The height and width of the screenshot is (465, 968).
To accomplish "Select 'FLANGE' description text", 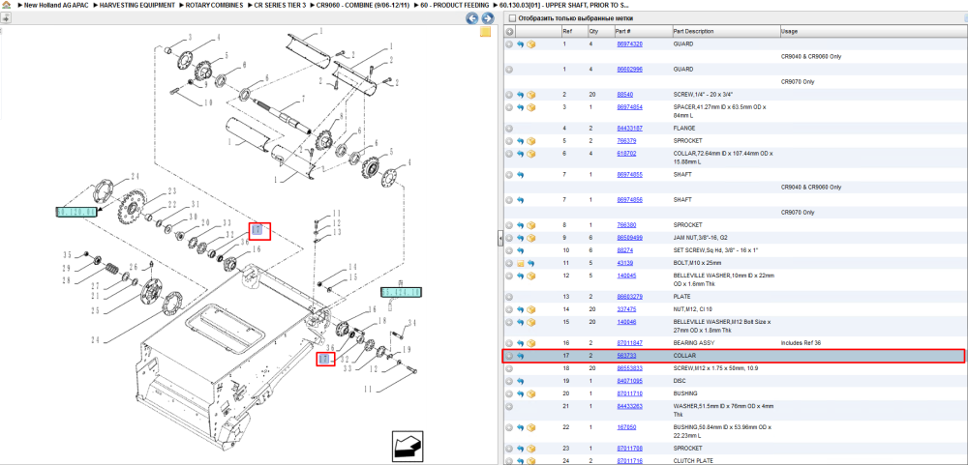I will click(684, 129).
